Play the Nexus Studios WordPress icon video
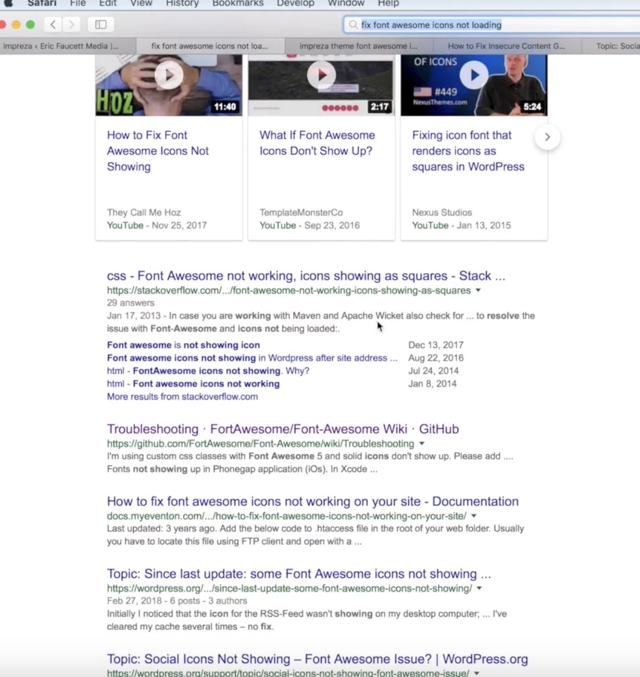This screenshot has width=640, height=677. [473, 75]
